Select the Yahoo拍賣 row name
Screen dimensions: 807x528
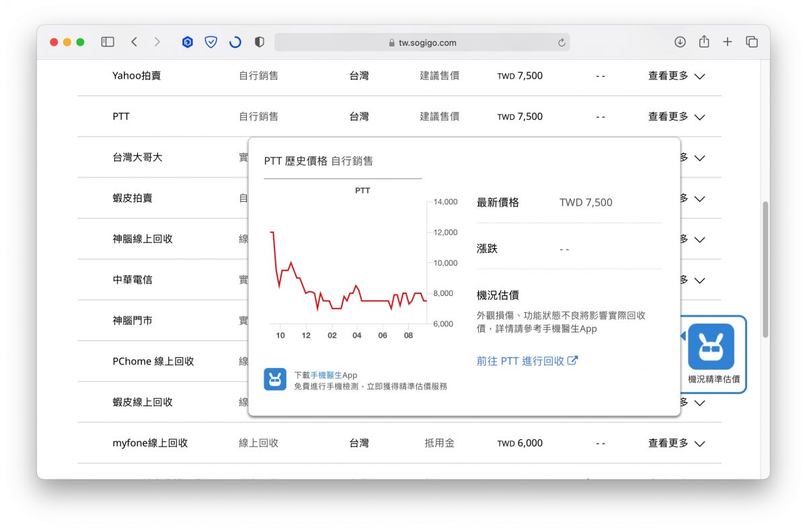[137, 76]
